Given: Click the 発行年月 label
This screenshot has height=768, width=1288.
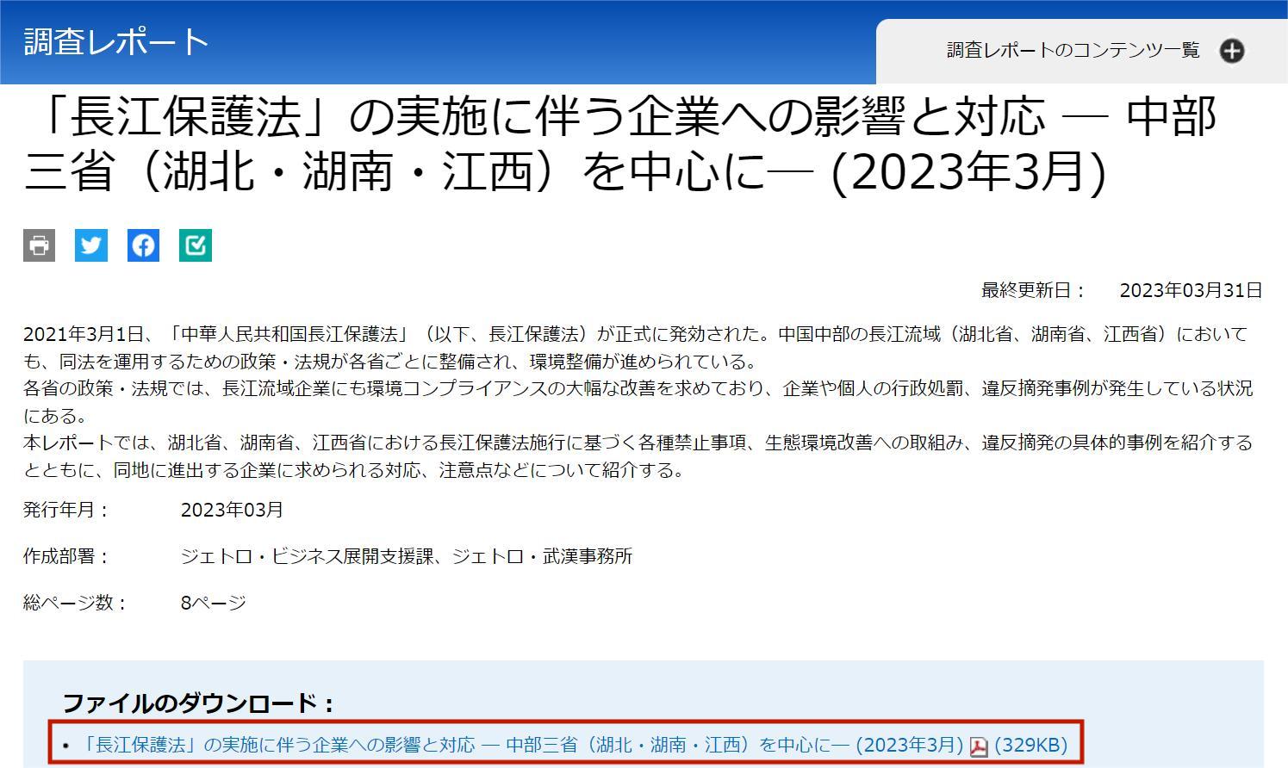Looking at the screenshot, I should click(66, 510).
